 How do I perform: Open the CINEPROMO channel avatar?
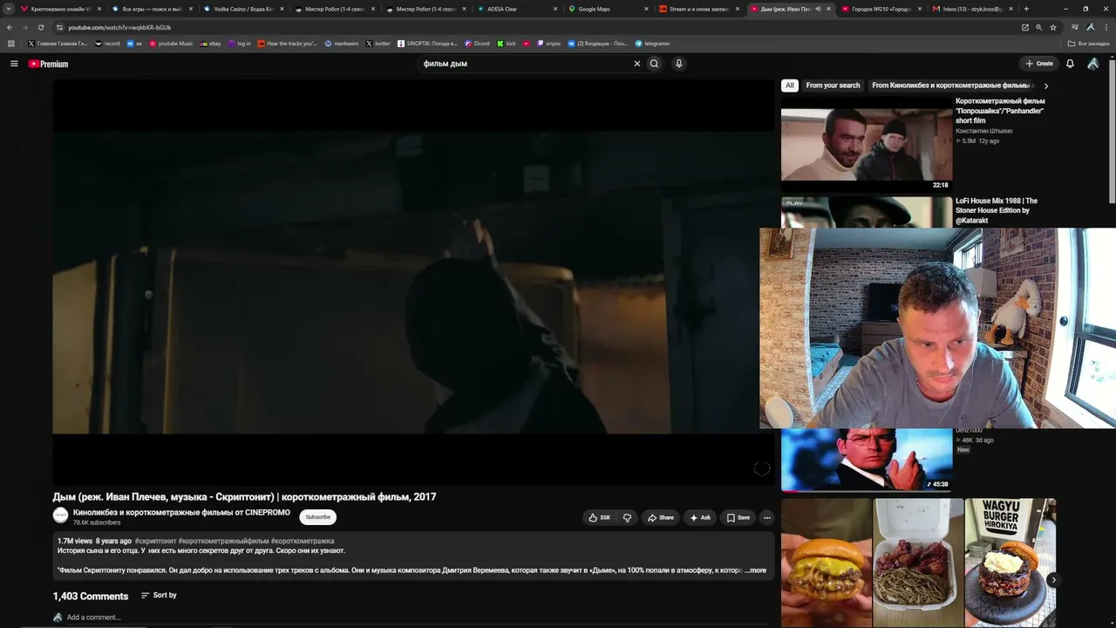point(60,516)
